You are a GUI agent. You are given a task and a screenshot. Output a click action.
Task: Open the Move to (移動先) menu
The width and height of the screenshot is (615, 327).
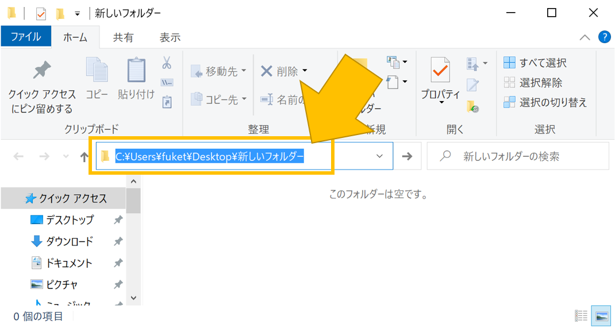point(218,72)
